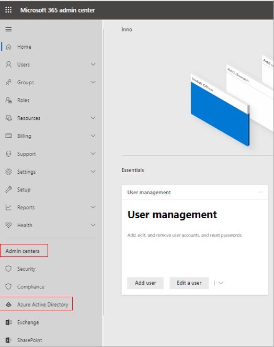Go to Home in the sidebar
The image size is (274, 347).
click(24, 47)
